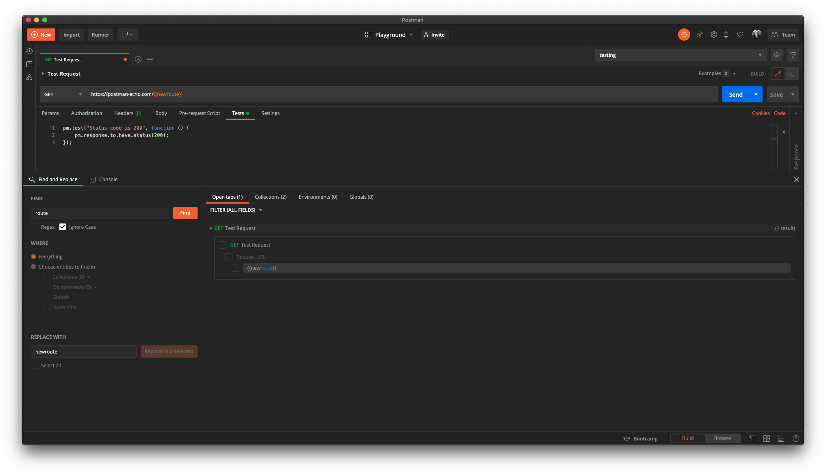Viewport: 826px width, 475px height.
Task: Click the heart icon in the header
Action: (740, 35)
